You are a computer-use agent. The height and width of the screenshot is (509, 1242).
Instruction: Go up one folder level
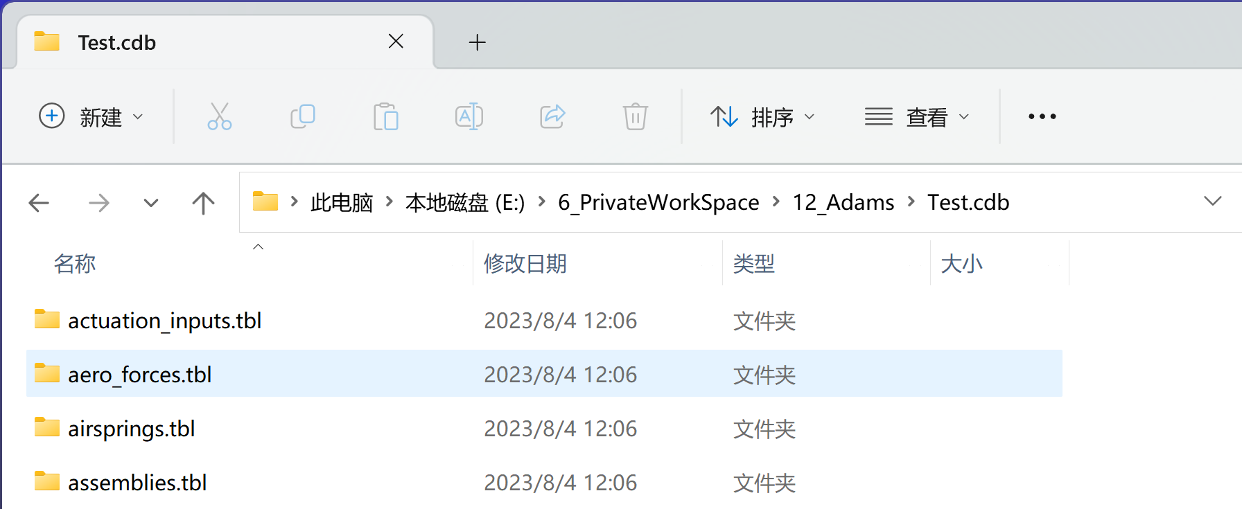coord(203,203)
